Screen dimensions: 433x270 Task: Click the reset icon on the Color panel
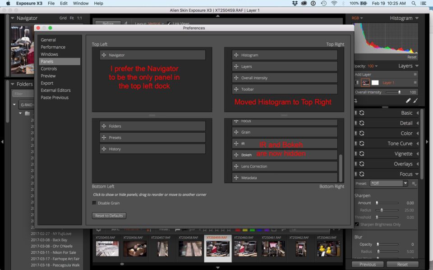click(362, 133)
